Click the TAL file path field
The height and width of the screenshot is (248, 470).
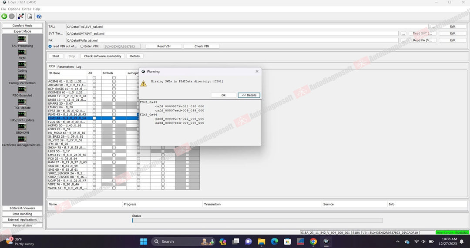247,26
